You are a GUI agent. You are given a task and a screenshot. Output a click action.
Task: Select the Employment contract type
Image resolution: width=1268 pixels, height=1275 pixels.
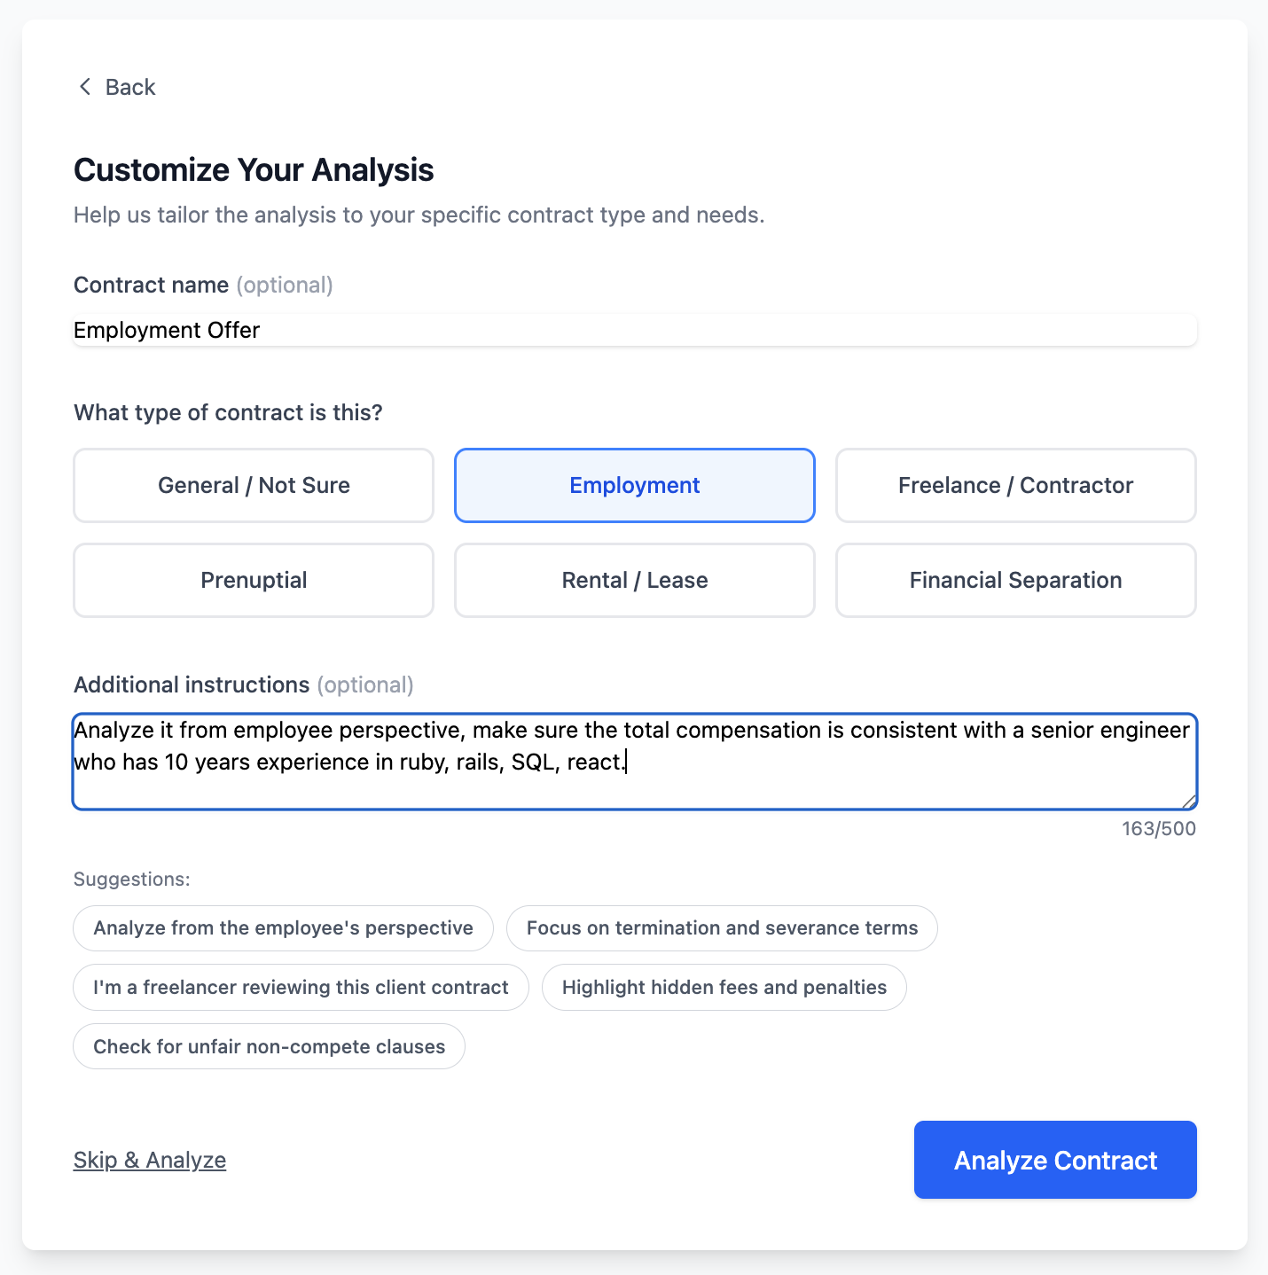point(633,485)
